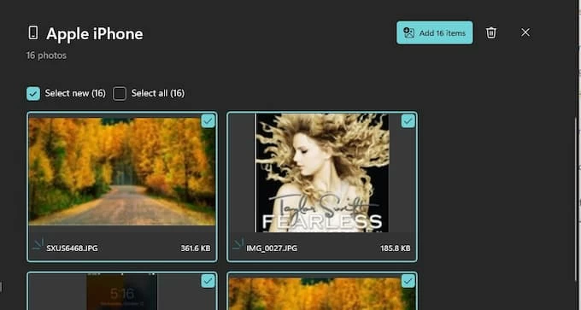Click the 16 photos count label
The image size is (581, 310).
click(46, 56)
